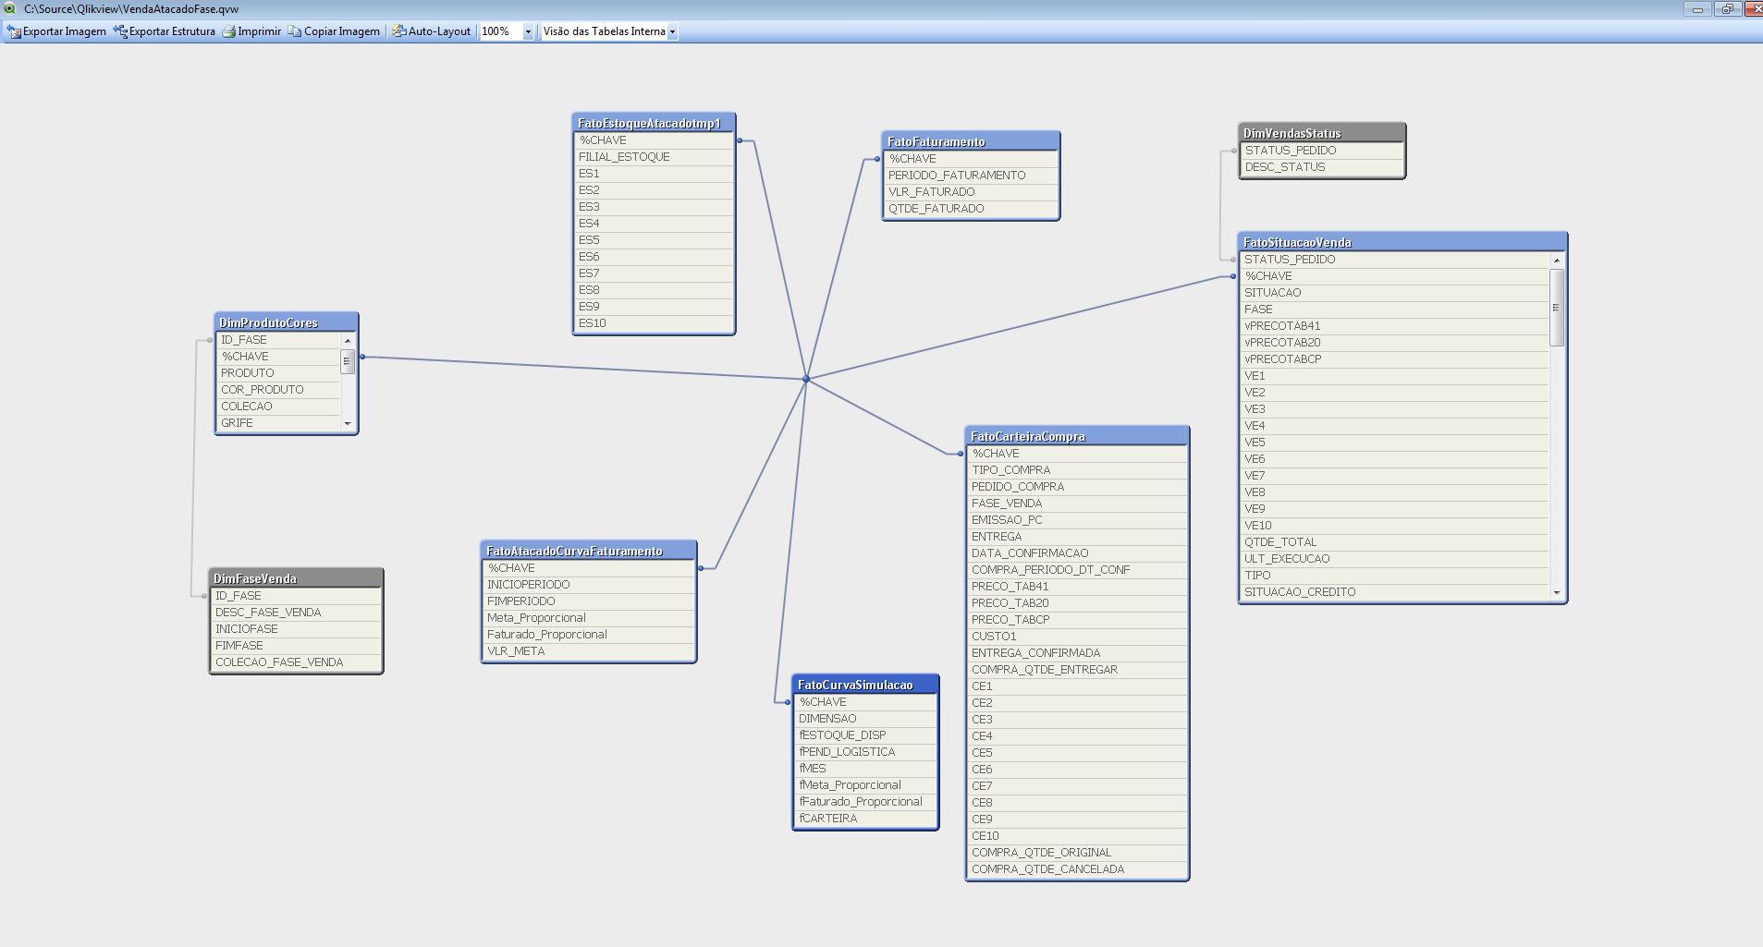The width and height of the screenshot is (1763, 947).
Task: Click fCARTEIRA field
Action: coord(865,819)
